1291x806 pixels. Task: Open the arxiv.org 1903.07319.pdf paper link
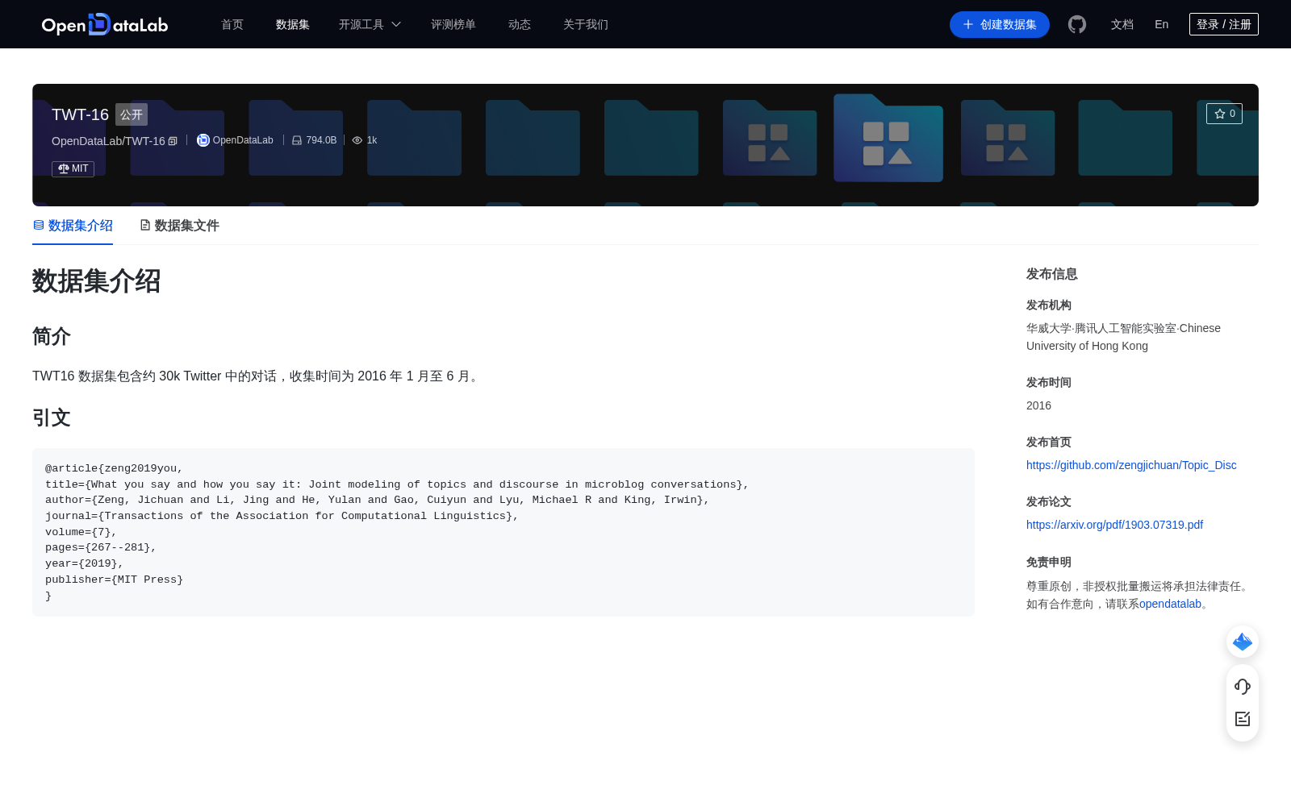(x=1114, y=525)
